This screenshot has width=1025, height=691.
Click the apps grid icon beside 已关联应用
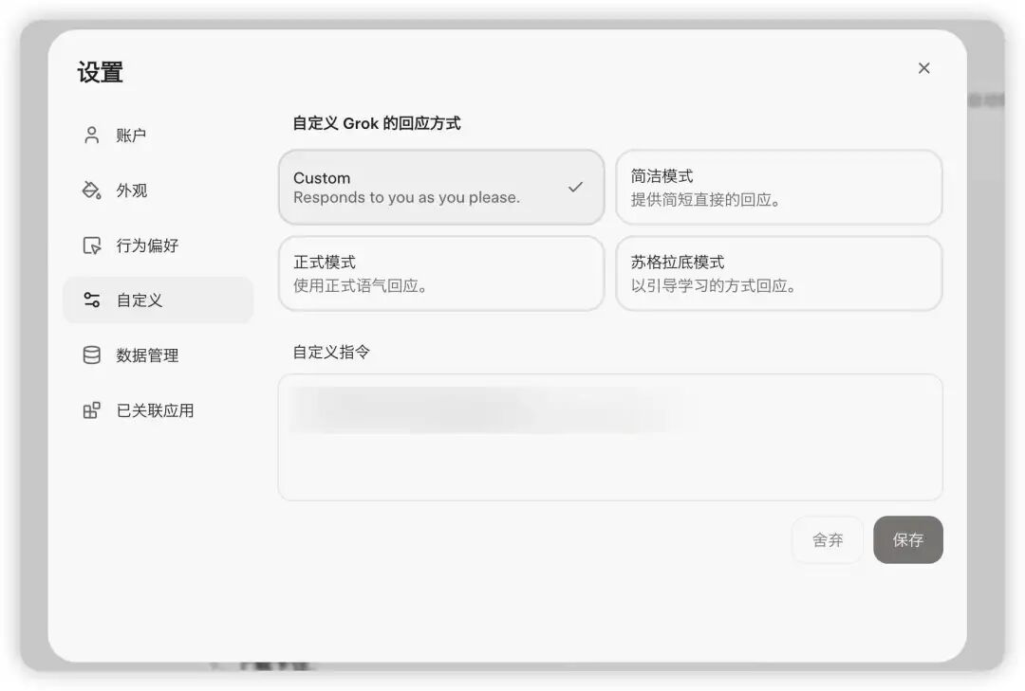coord(91,410)
